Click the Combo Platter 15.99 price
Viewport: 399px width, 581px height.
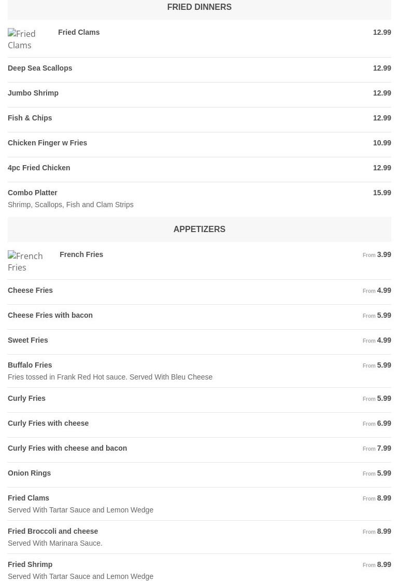pos(382,193)
